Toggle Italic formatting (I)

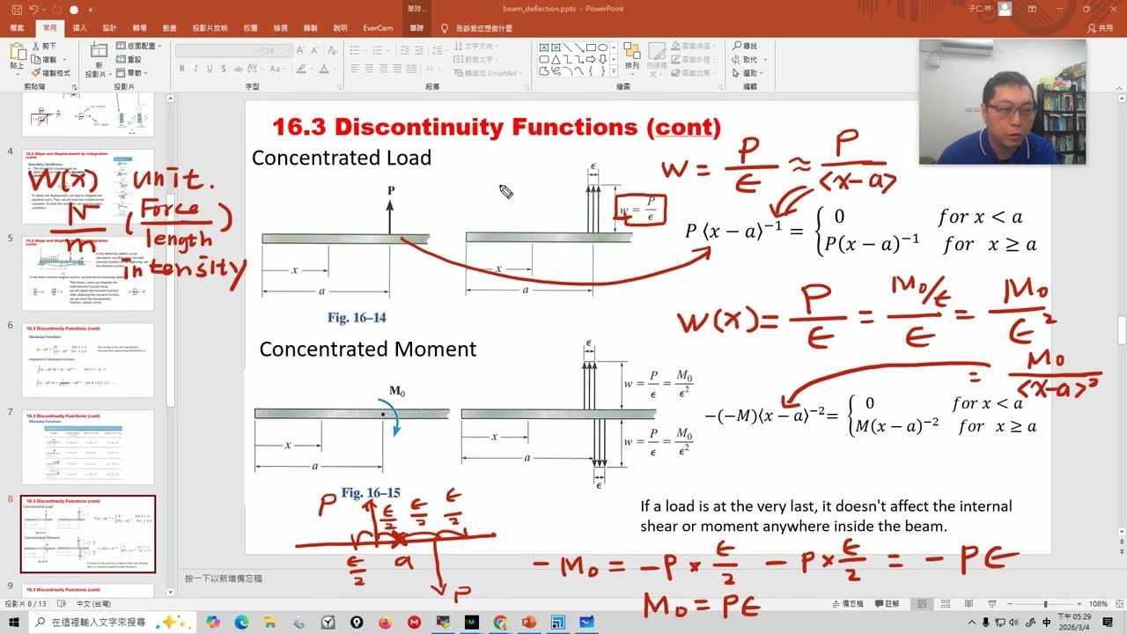pos(196,69)
